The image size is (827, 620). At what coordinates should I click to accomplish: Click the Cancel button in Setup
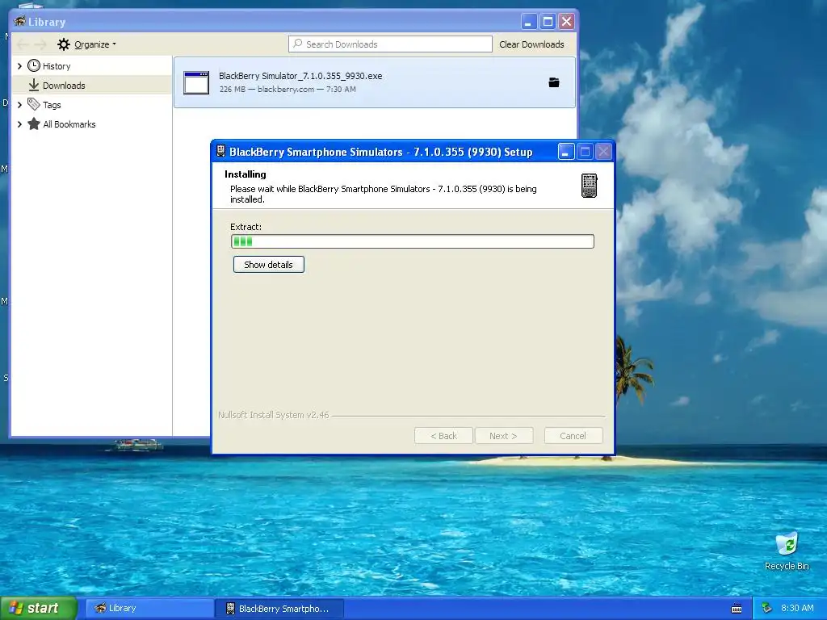573,436
